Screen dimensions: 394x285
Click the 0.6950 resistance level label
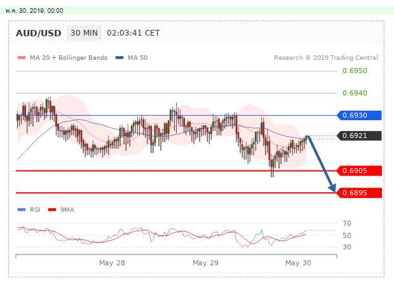355,71
